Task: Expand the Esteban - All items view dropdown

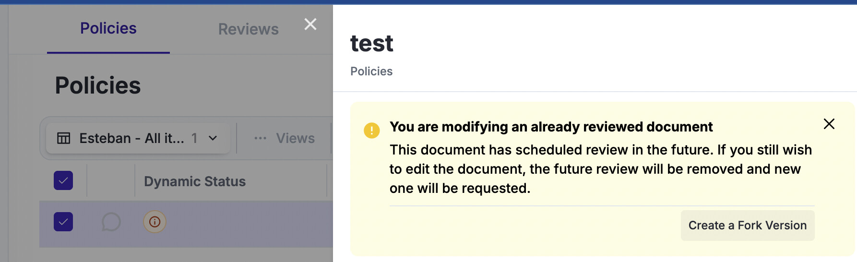Action: (131, 138)
